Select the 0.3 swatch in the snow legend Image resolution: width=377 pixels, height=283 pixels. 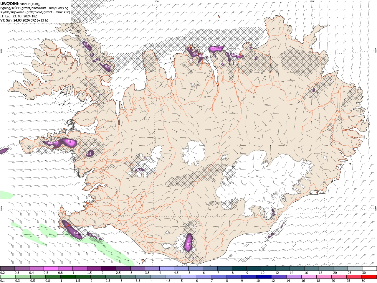coord(22,269)
